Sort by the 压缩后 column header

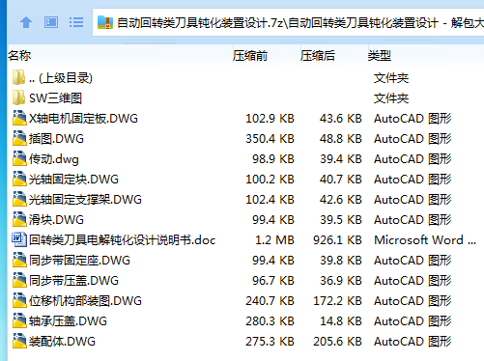pos(318,56)
